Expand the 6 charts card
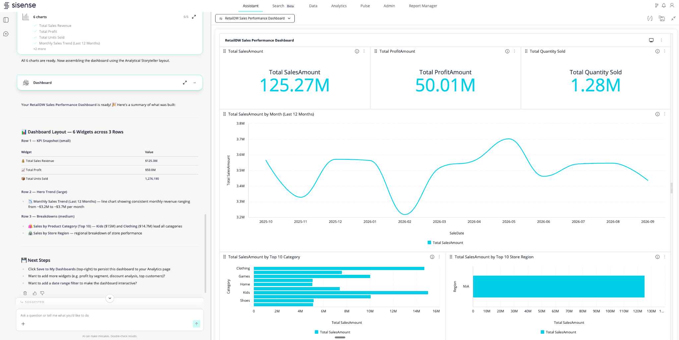 pos(194,17)
